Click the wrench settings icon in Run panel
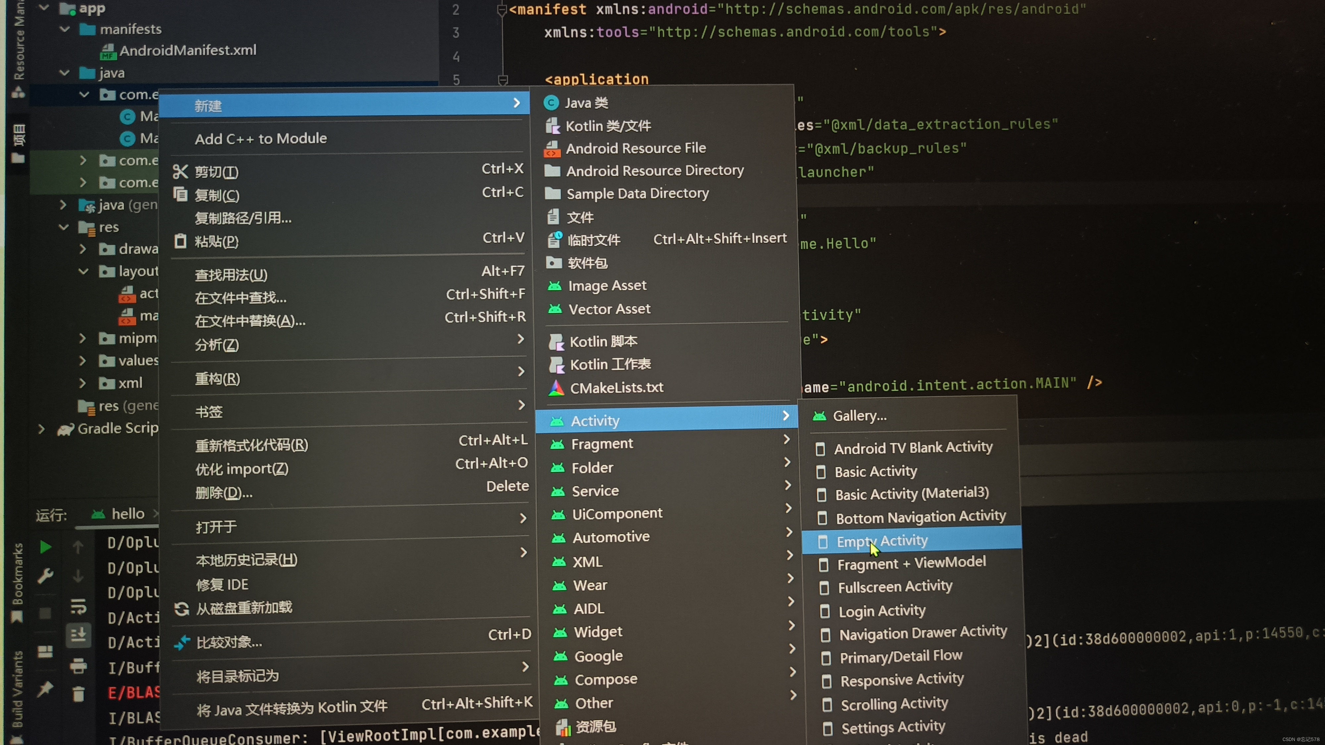The width and height of the screenshot is (1325, 745). coord(45,575)
